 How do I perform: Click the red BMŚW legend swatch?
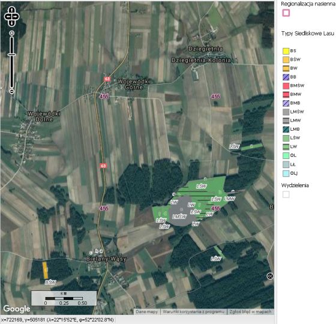point(286,86)
